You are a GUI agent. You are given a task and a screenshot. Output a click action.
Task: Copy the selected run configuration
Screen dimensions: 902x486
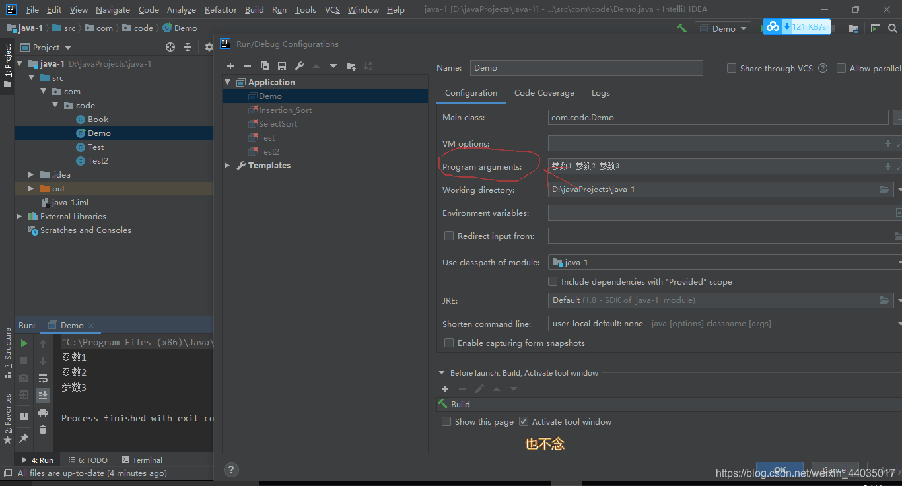265,66
